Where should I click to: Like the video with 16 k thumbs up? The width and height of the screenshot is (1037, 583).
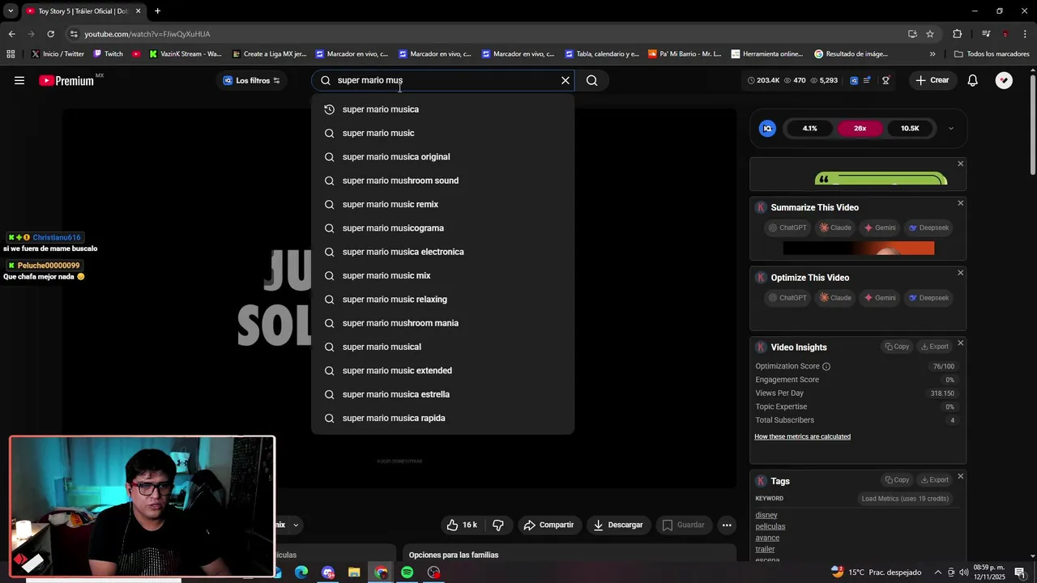point(462,525)
